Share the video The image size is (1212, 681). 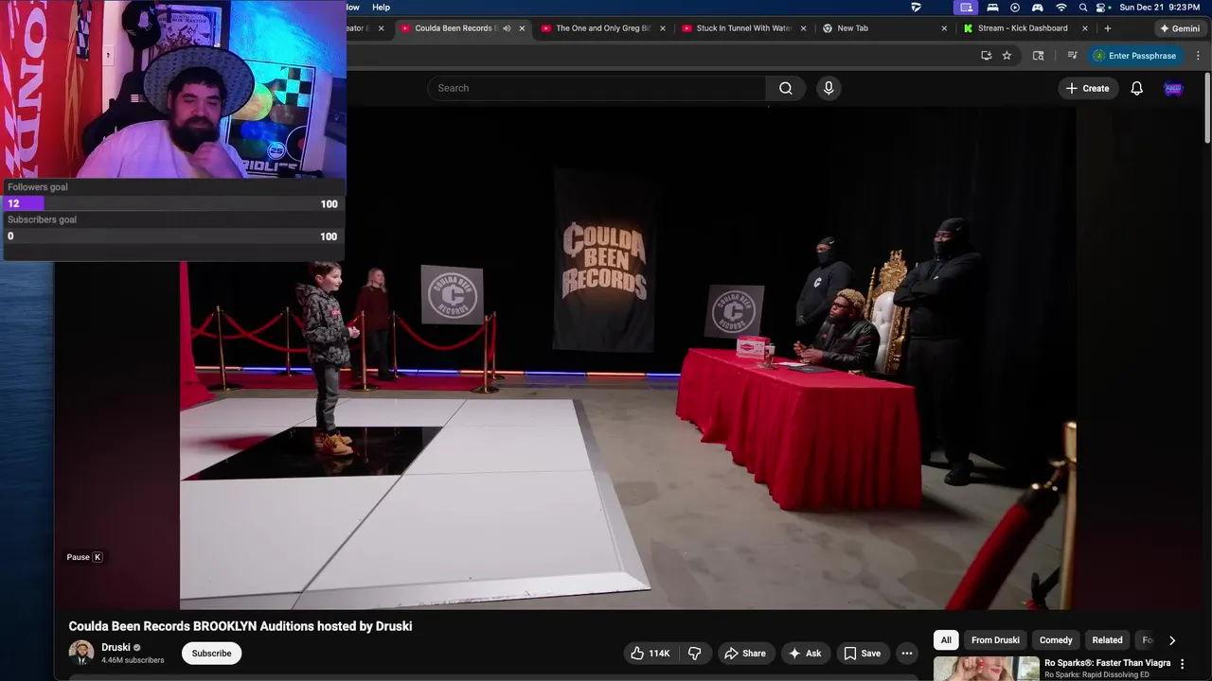click(x=744, y=654)
